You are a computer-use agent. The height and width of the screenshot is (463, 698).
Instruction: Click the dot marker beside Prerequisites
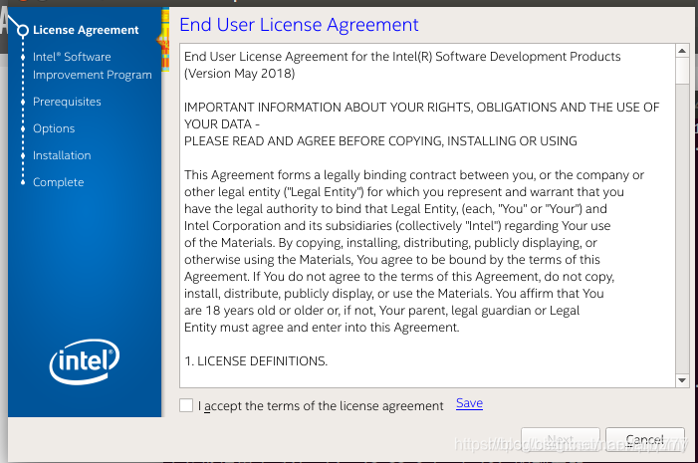[x=23, y=102]
